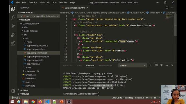Click the Windows Start button
This screenshot has width=186, height=104.
[12, 102]
